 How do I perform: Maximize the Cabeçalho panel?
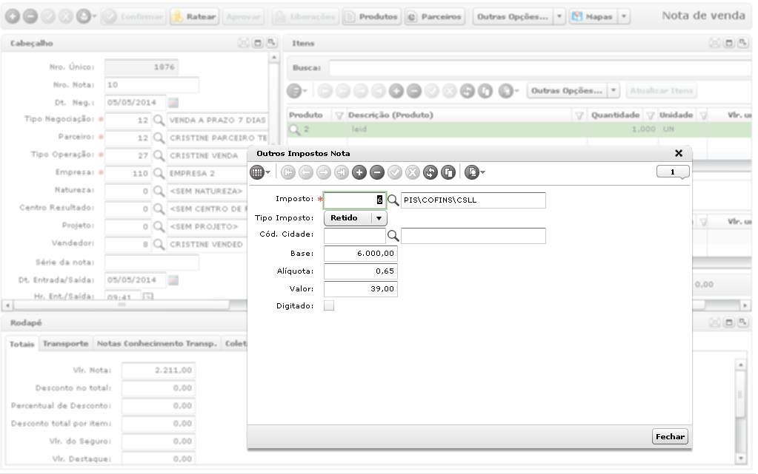point(258,43)
